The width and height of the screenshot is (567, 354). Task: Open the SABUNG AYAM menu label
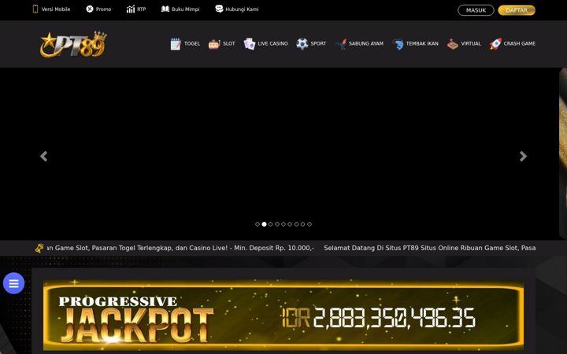366,44
